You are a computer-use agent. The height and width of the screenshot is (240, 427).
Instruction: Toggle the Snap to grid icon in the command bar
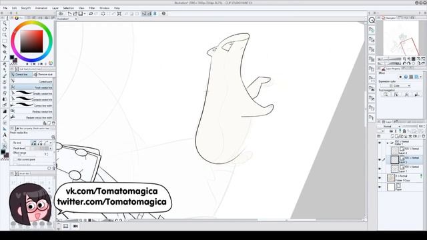pos(155,13)
